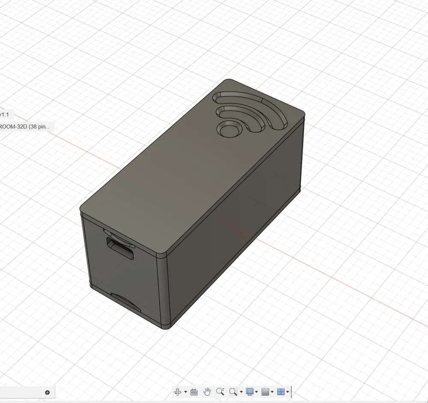Expand the Zoom Window options arrow
The width and height of the screenshot is (428, 403).
coord(241,392)
